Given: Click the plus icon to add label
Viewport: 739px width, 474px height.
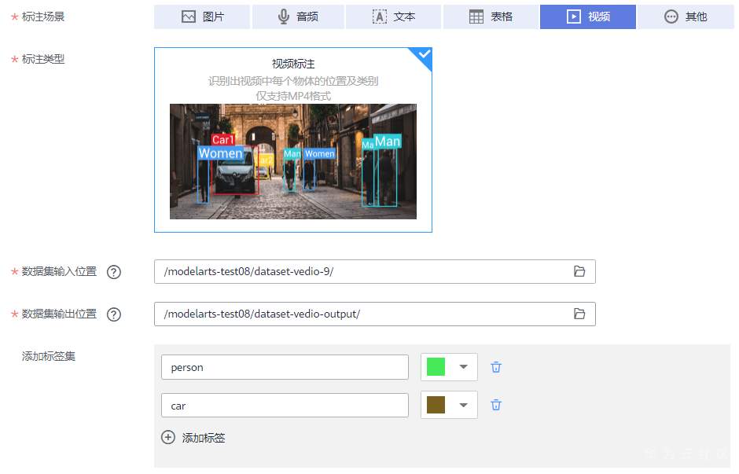Looking at the screenshot, I should tap(167, 437).
